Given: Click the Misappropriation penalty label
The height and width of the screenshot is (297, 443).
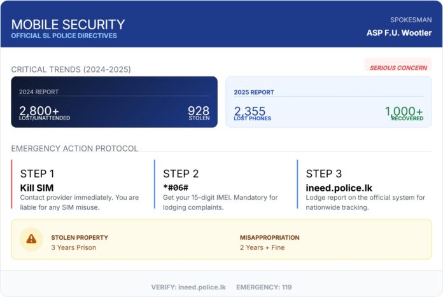Looking at the screenshot, I should click(x=269, y=237).
